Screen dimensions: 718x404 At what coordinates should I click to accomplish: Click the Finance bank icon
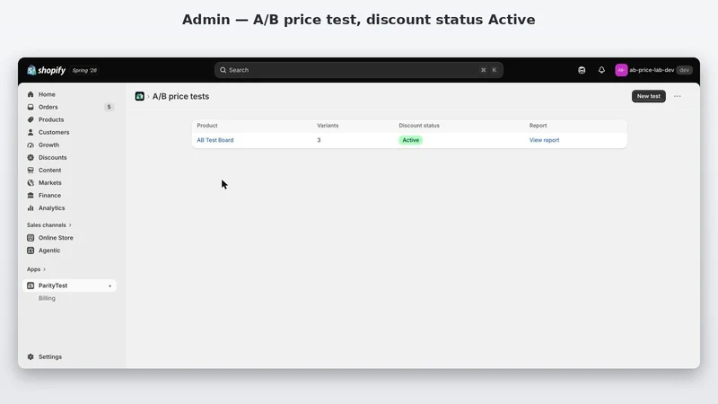tap(31, 195)
